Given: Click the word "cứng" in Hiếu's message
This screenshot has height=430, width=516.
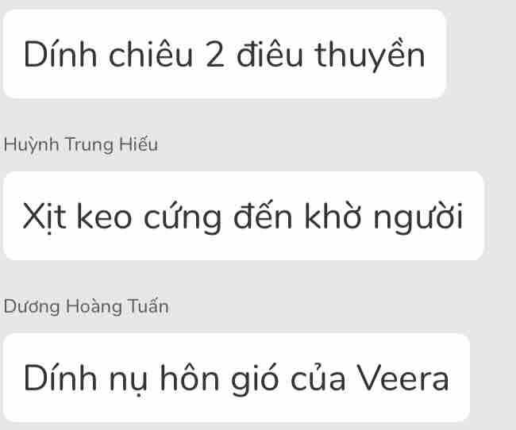Looking at the screenshot, I should tap(183, 218).
